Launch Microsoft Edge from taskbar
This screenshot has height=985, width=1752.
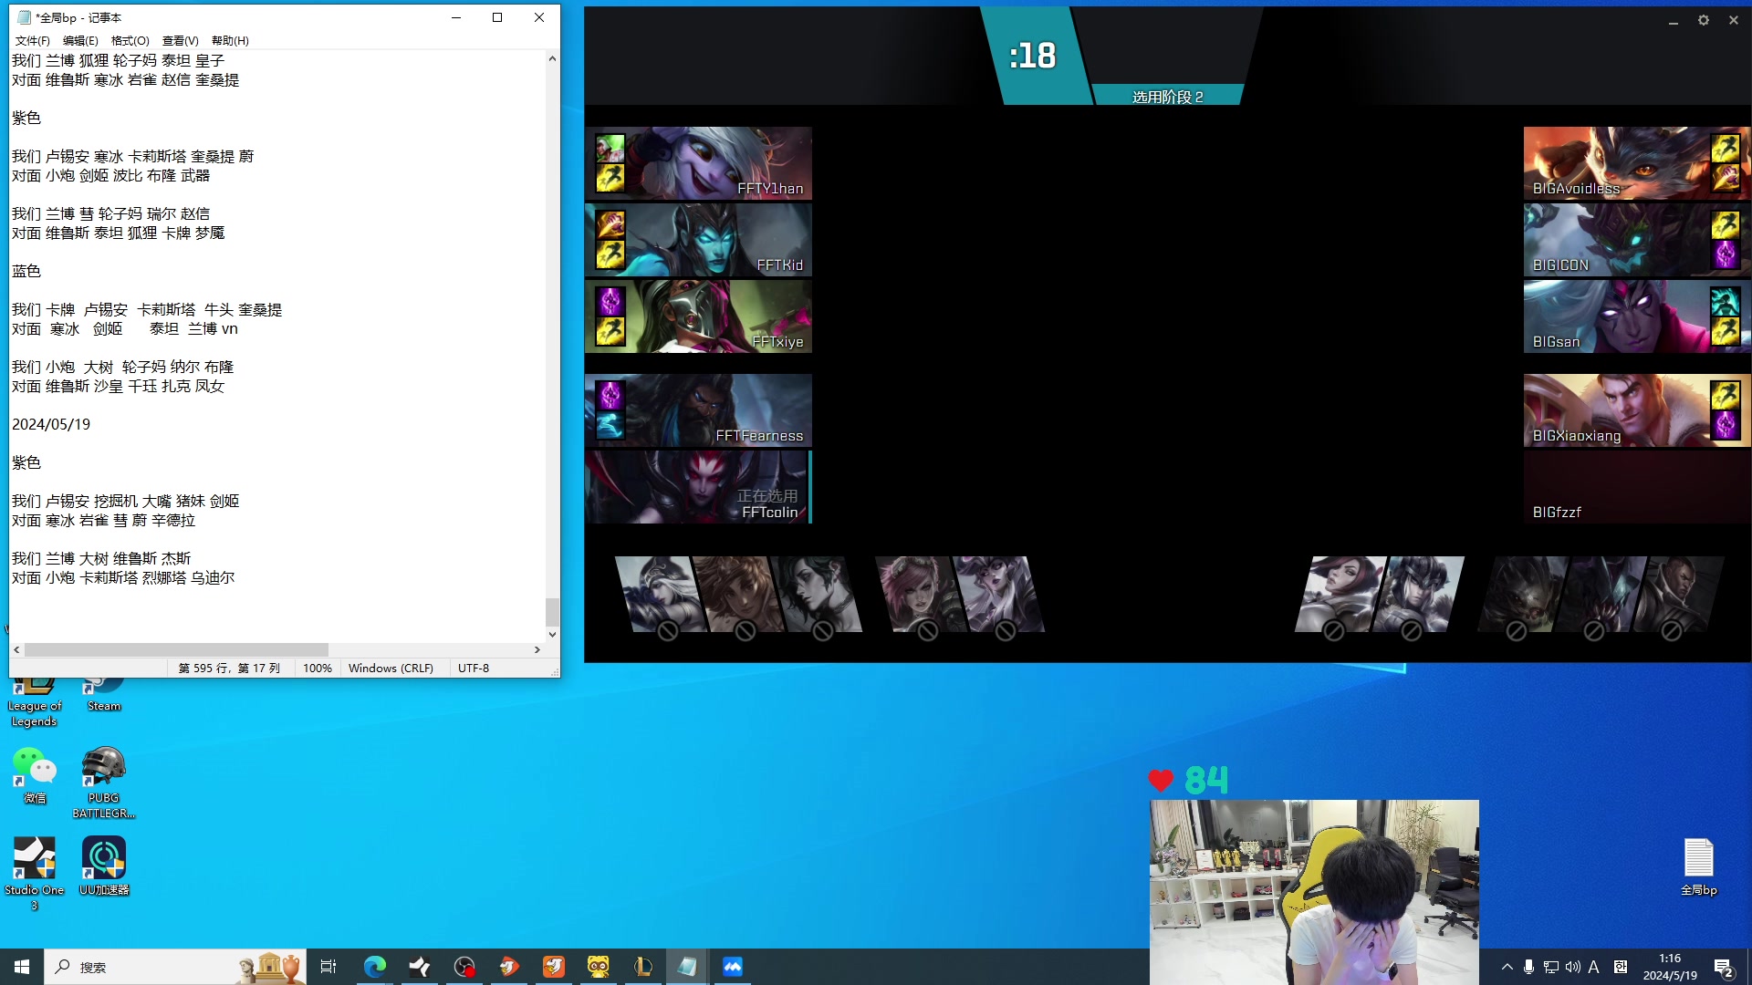374,967
